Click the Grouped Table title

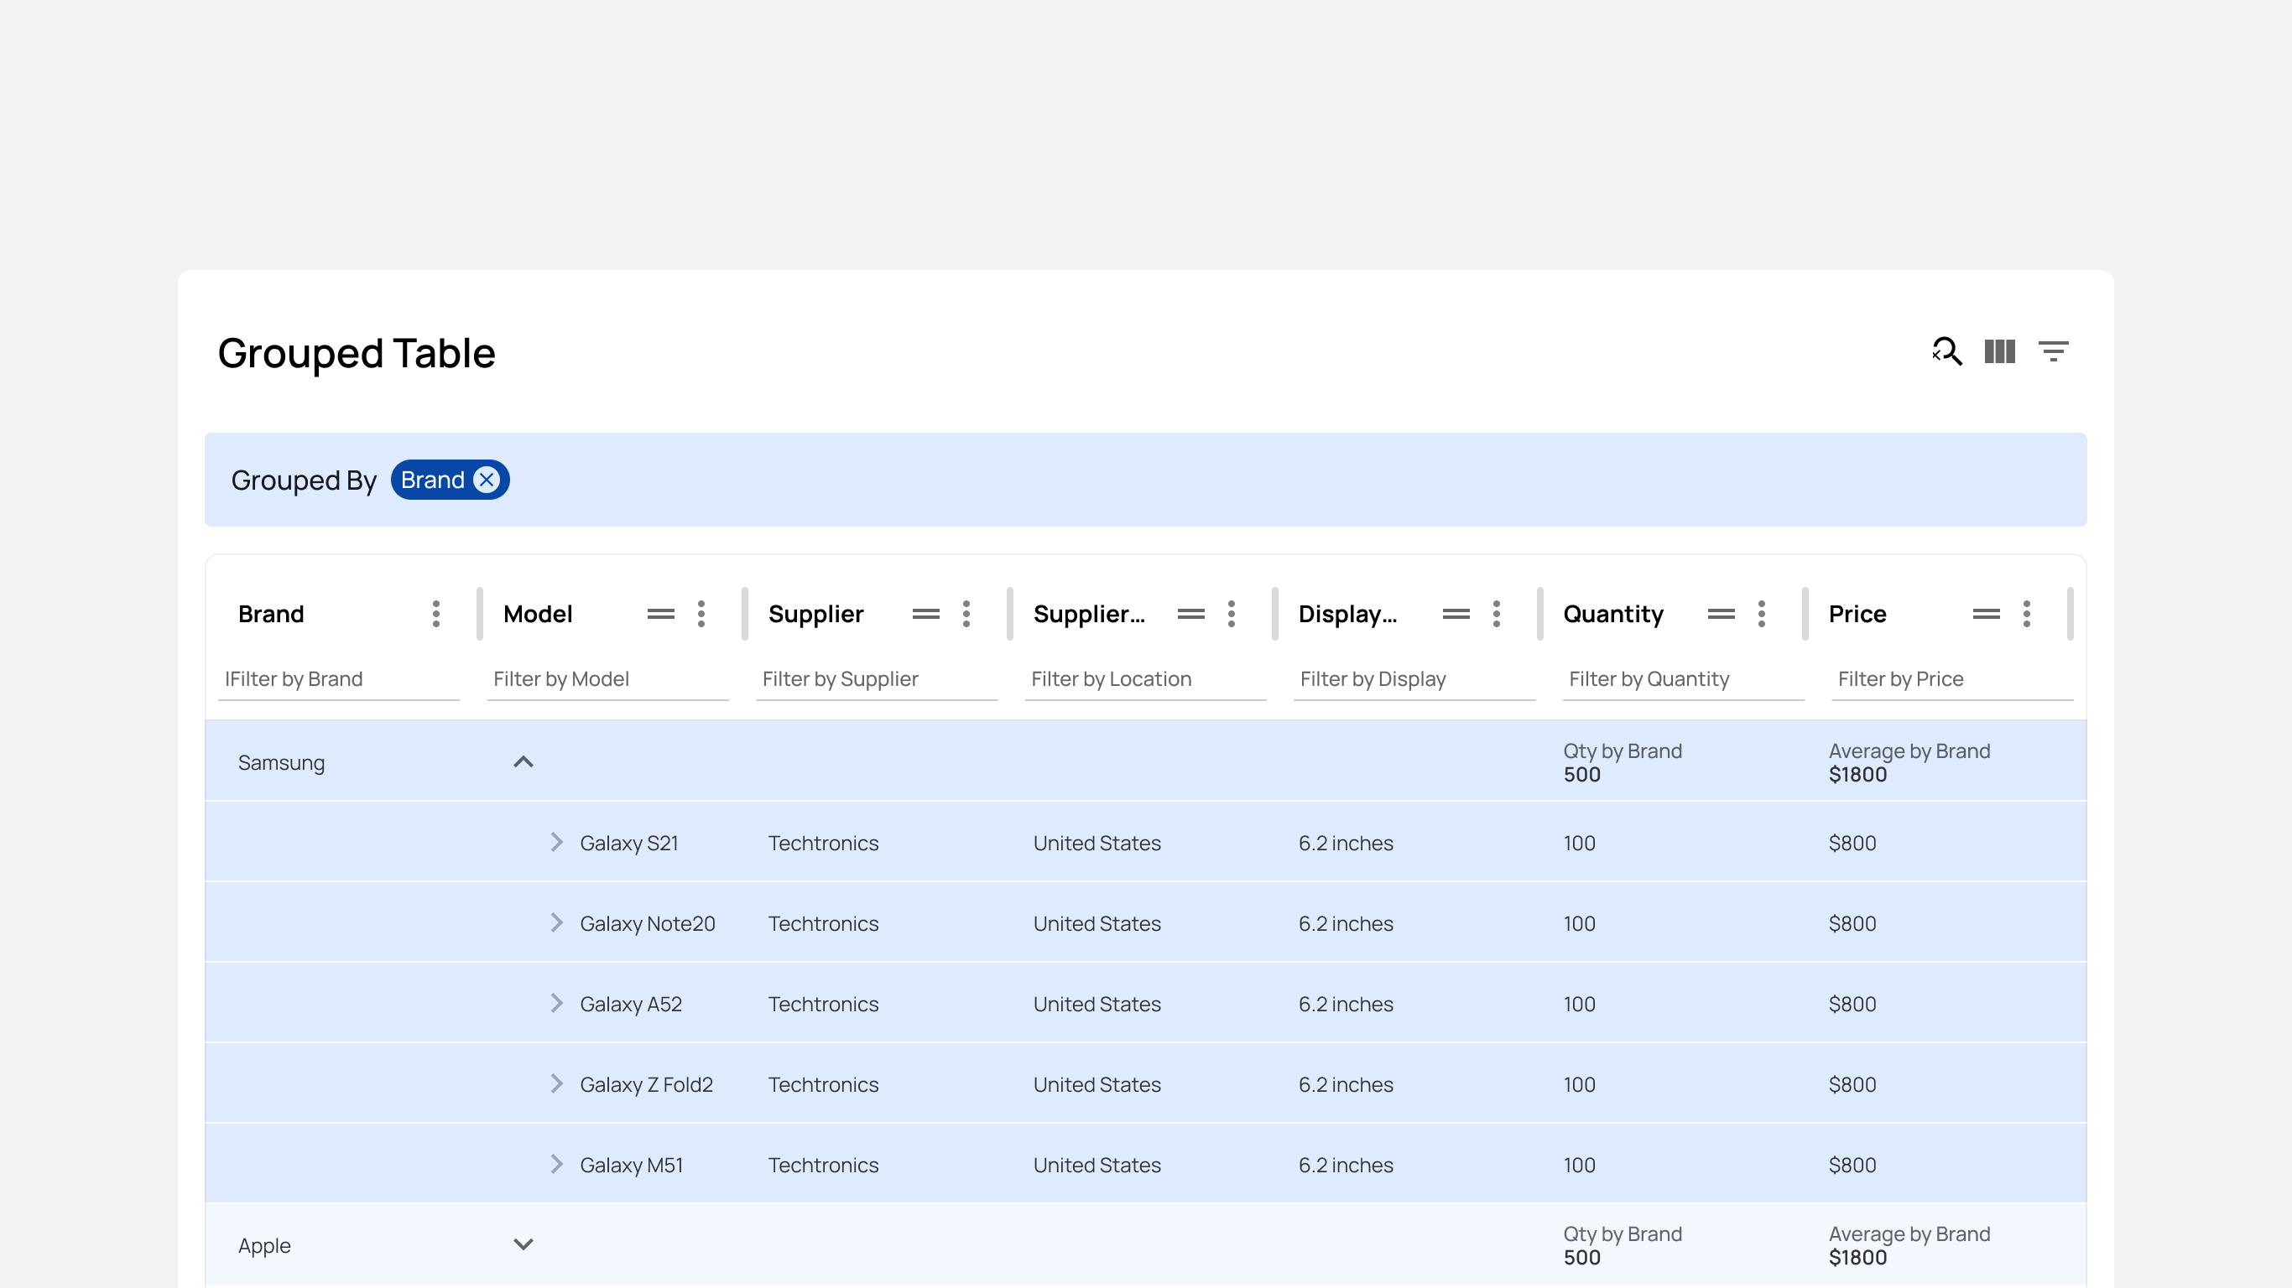356,353
